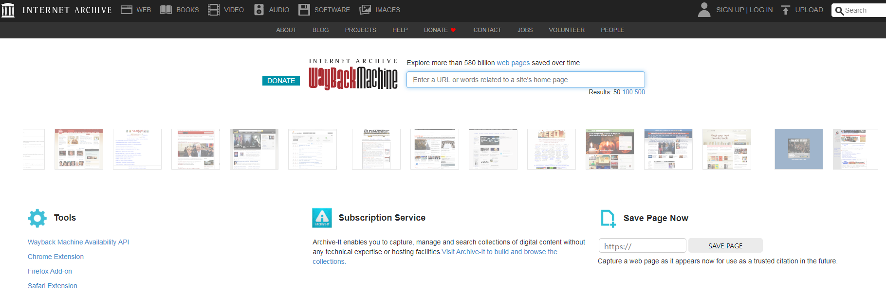Screen dimensions: 886x294
Task: Open the Jobs menu item
Action: tap(525, 30)
